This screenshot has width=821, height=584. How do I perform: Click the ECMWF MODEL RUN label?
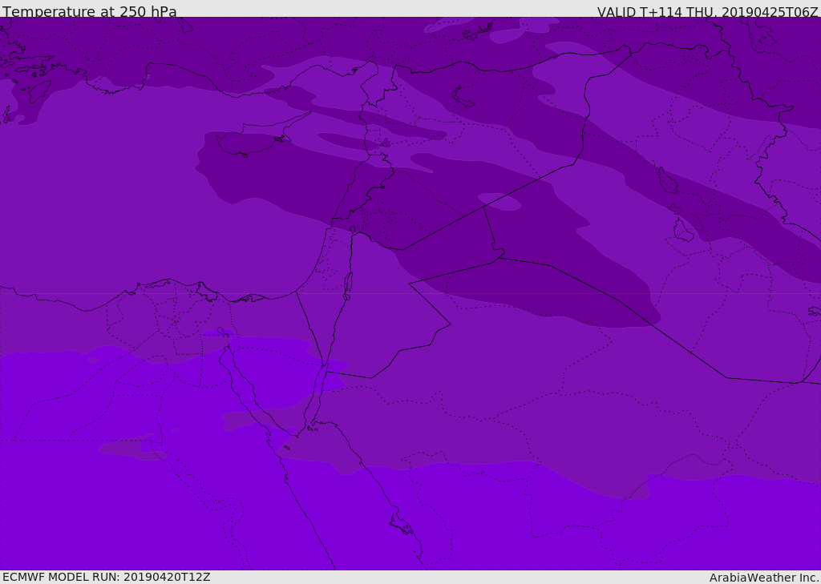[106, 577]
